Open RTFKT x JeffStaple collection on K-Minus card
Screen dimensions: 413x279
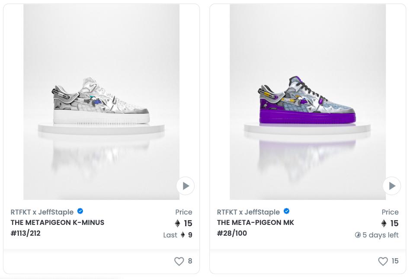point(42,212)
